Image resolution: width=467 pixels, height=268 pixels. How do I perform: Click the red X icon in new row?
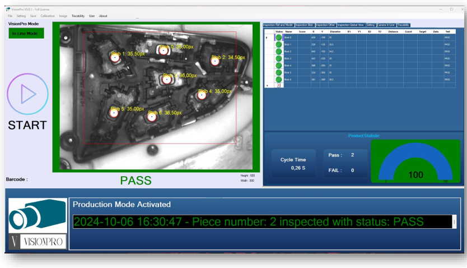278,85
